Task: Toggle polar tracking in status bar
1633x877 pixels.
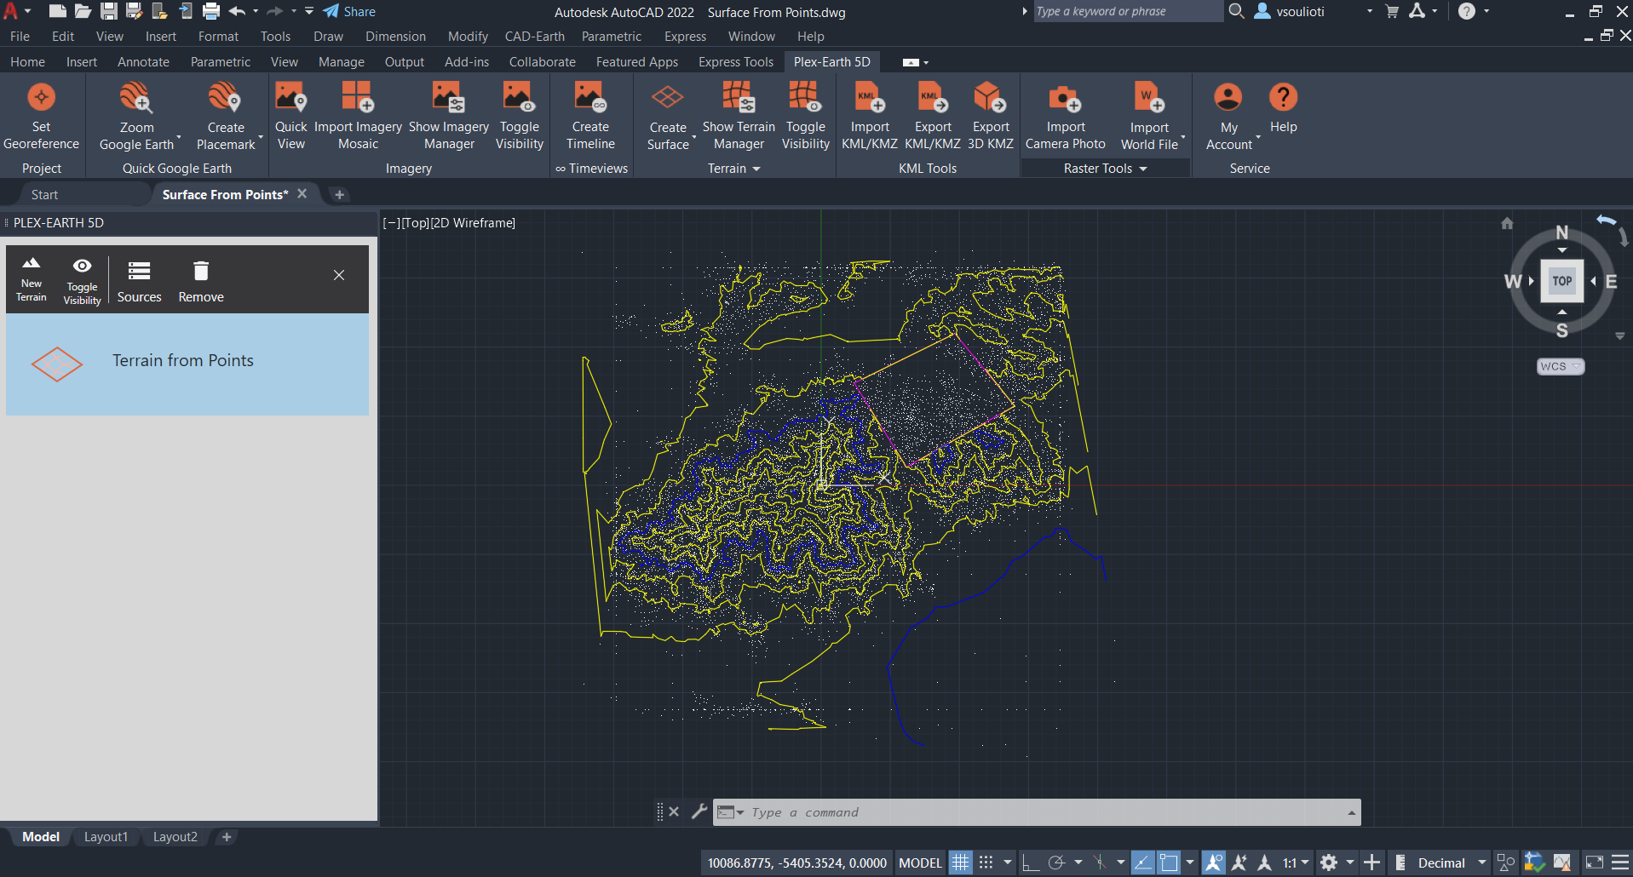Action: click(1056, 863)
